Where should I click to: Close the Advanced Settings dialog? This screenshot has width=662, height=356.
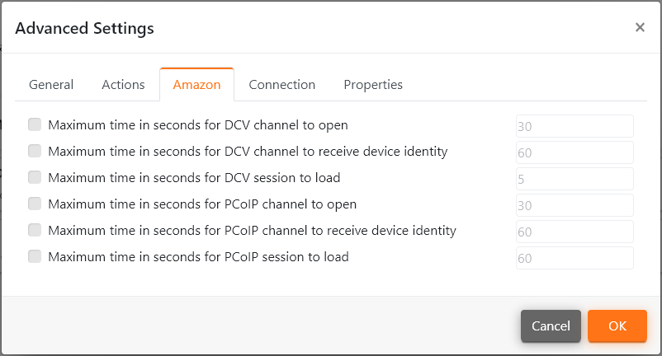coord(640,27)
